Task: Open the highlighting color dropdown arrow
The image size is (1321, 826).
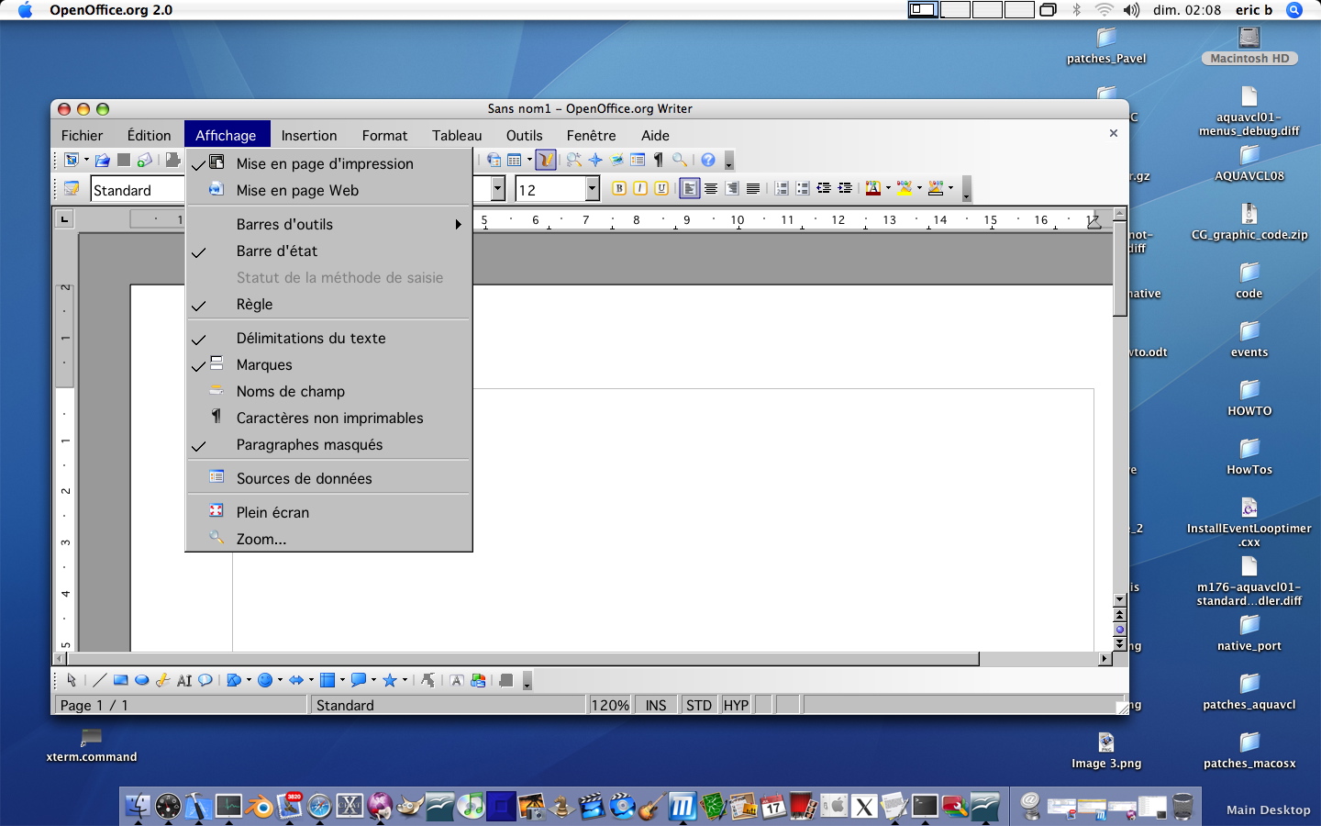Action: (919, 188)
